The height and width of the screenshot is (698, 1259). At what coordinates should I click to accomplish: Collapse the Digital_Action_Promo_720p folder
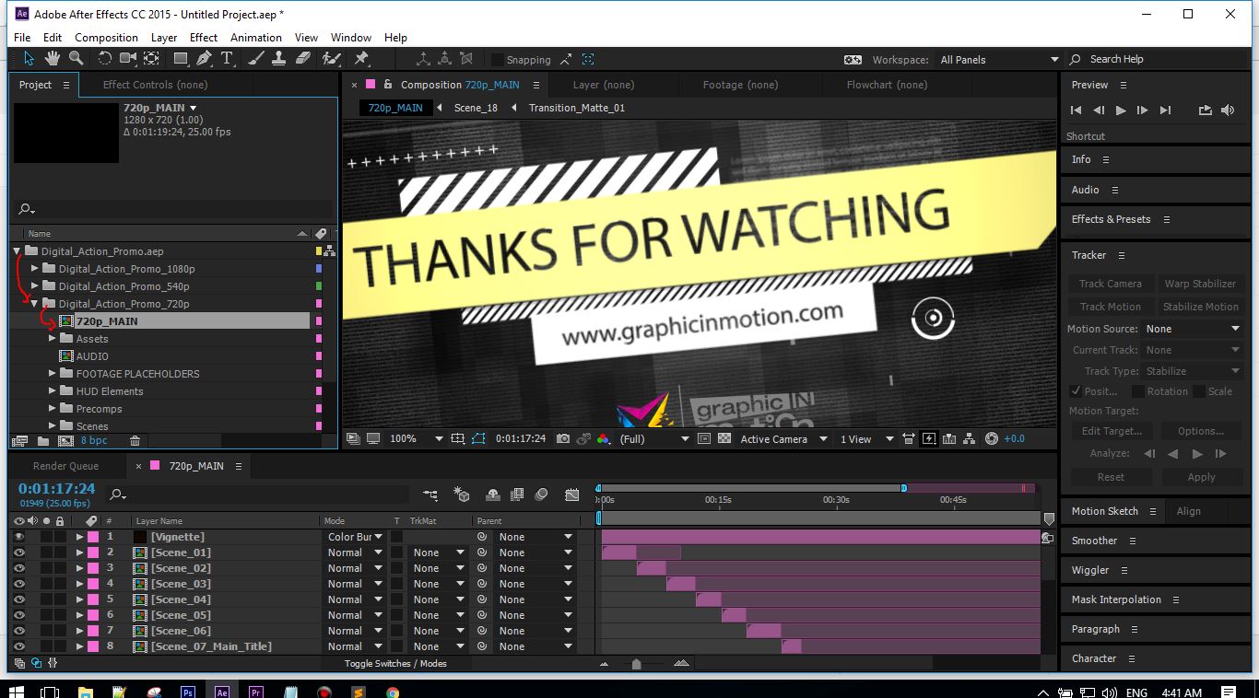(x=35, y=303)
